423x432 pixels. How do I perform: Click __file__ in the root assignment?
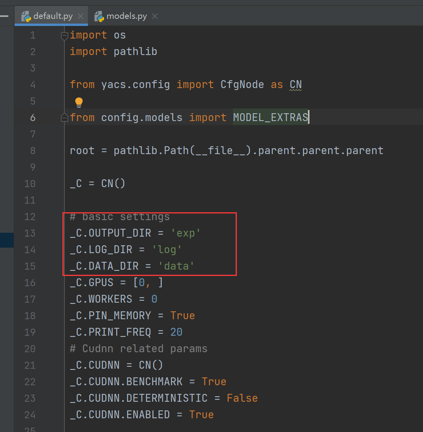point(220,151)
